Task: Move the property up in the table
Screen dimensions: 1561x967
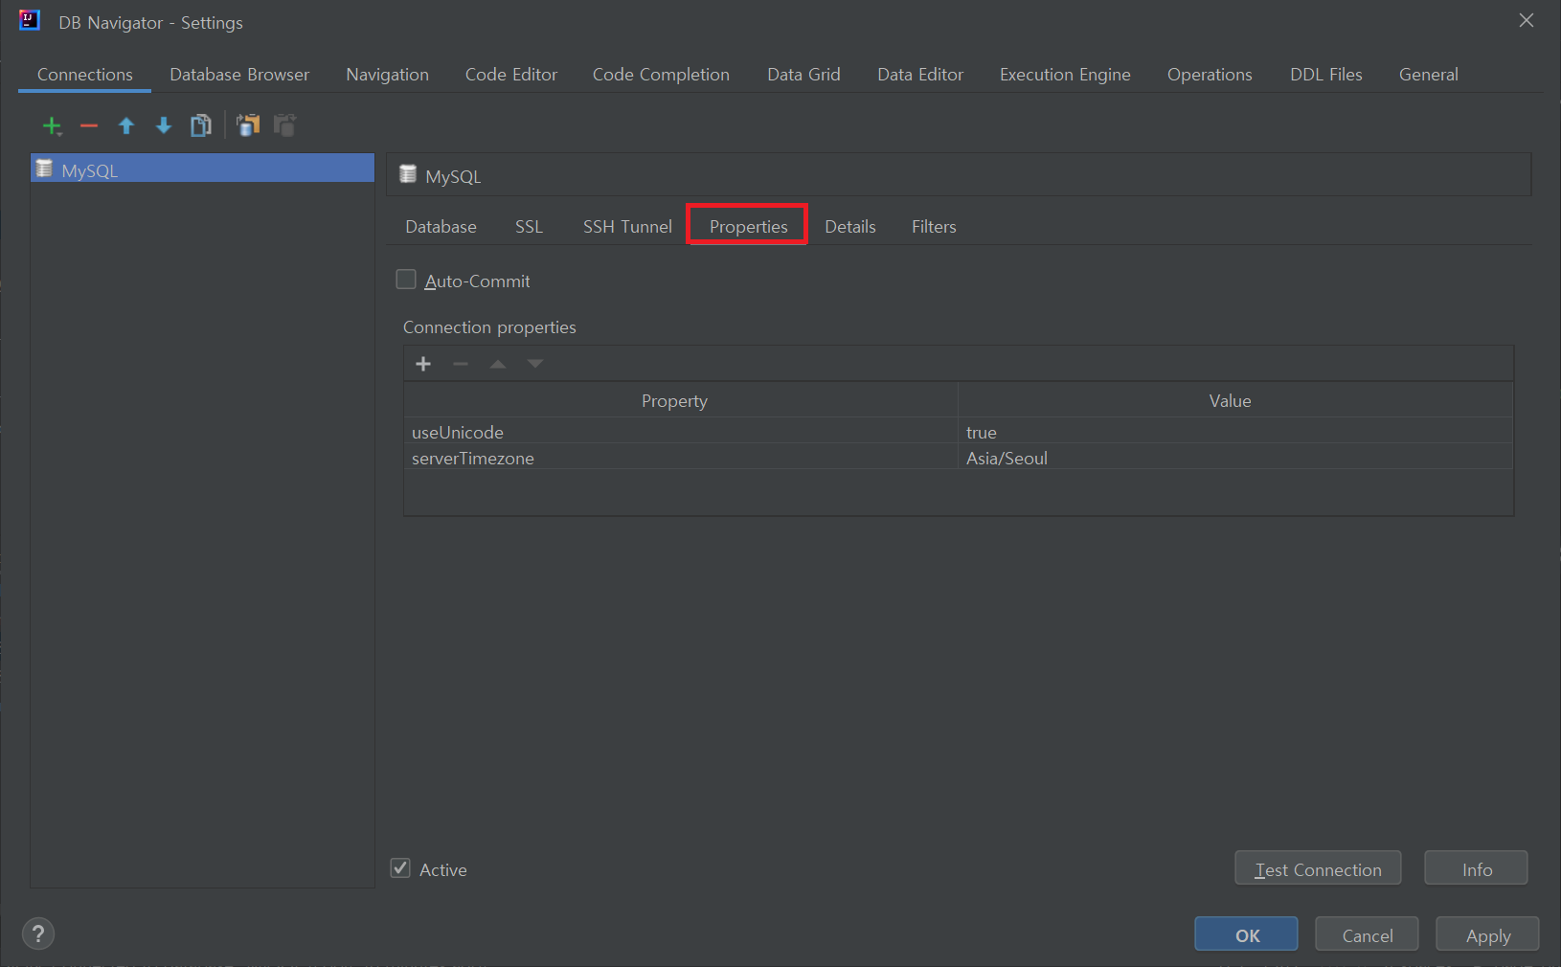Action: pyautogui.click(x=498, y=364)
